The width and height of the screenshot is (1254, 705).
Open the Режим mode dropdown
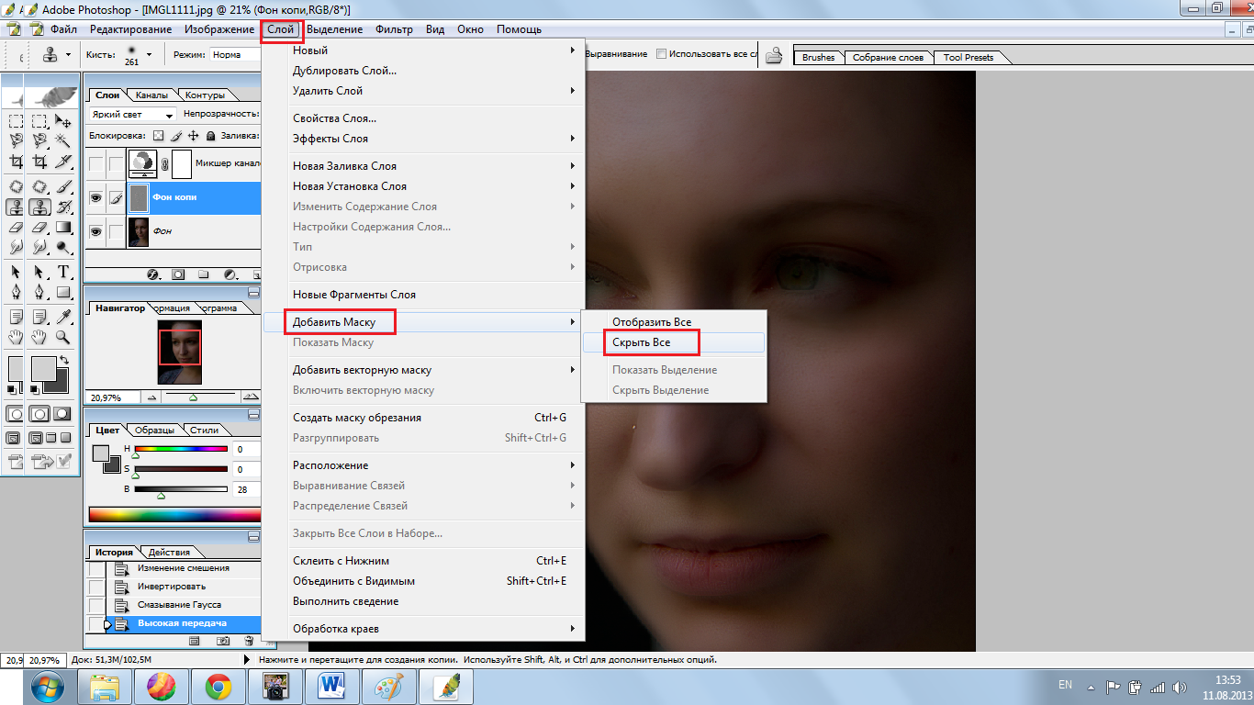[235, 55]
